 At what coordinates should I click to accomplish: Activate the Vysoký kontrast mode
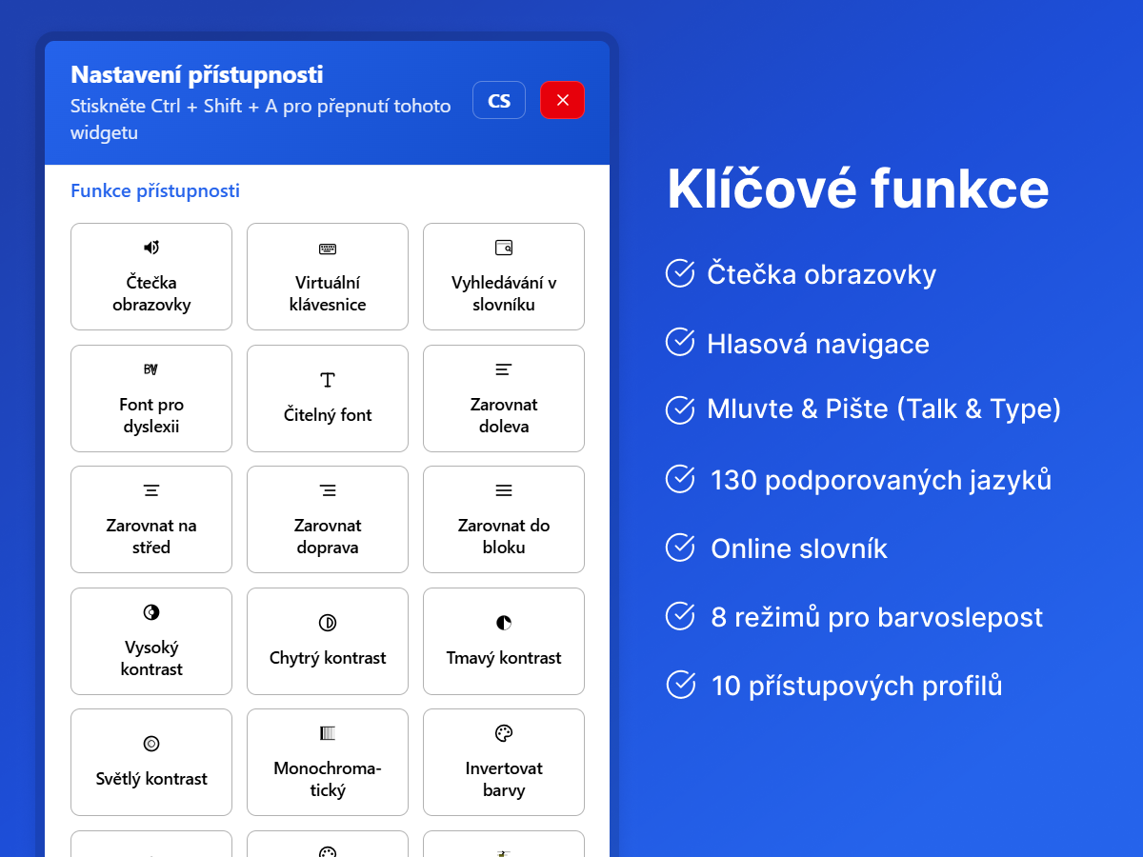(151, 641)
